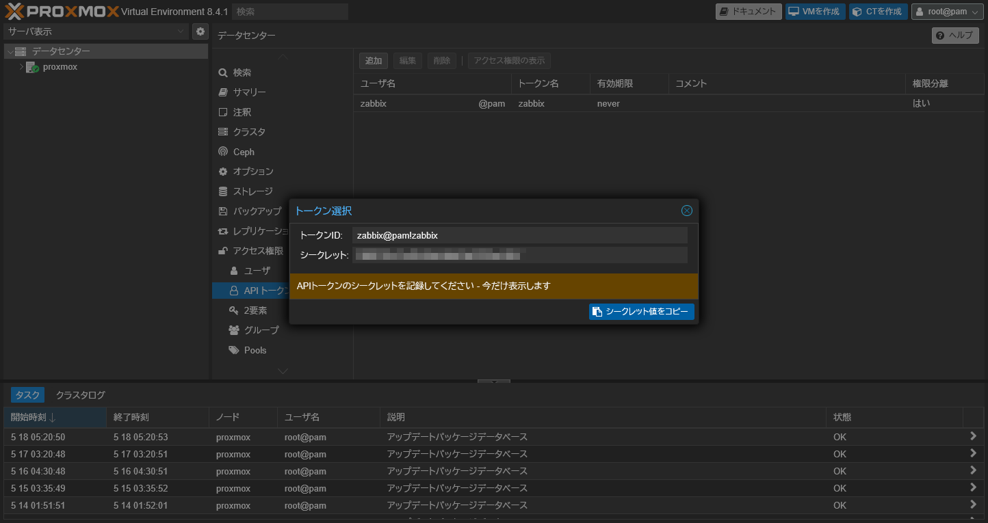Expand task row 5 18 05:20:50 chevron
Image resolution: width=988 pixels, height=523 pixels.
click(973, 436)
